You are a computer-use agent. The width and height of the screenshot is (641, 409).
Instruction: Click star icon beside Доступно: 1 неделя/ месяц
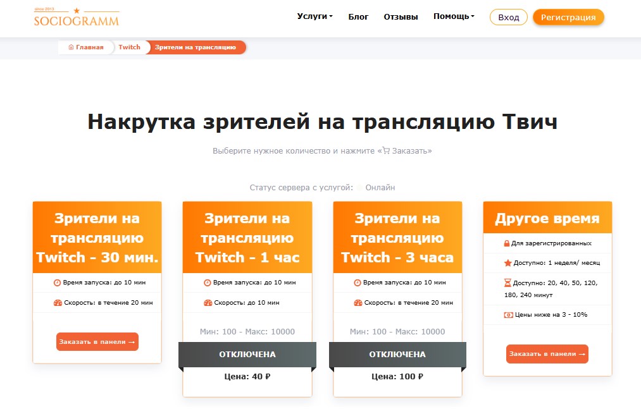(x=507, y=263)
